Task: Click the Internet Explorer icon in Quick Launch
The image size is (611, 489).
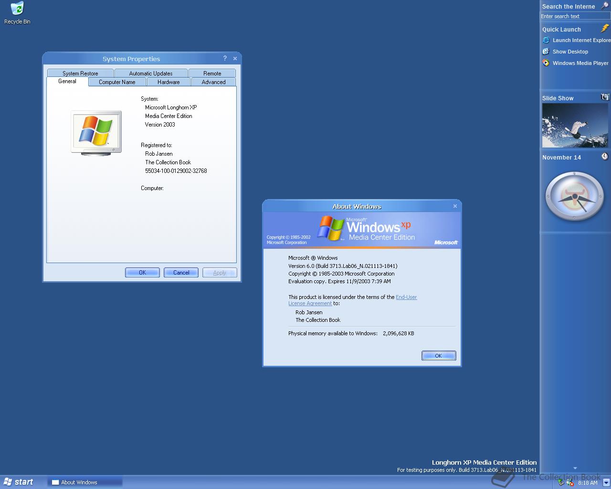Action: 546,40
